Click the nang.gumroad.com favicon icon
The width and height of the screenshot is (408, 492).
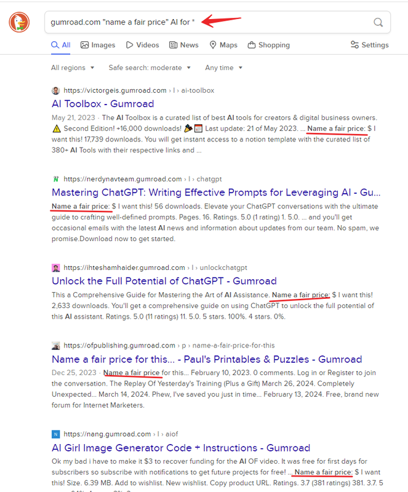[55, 434]
